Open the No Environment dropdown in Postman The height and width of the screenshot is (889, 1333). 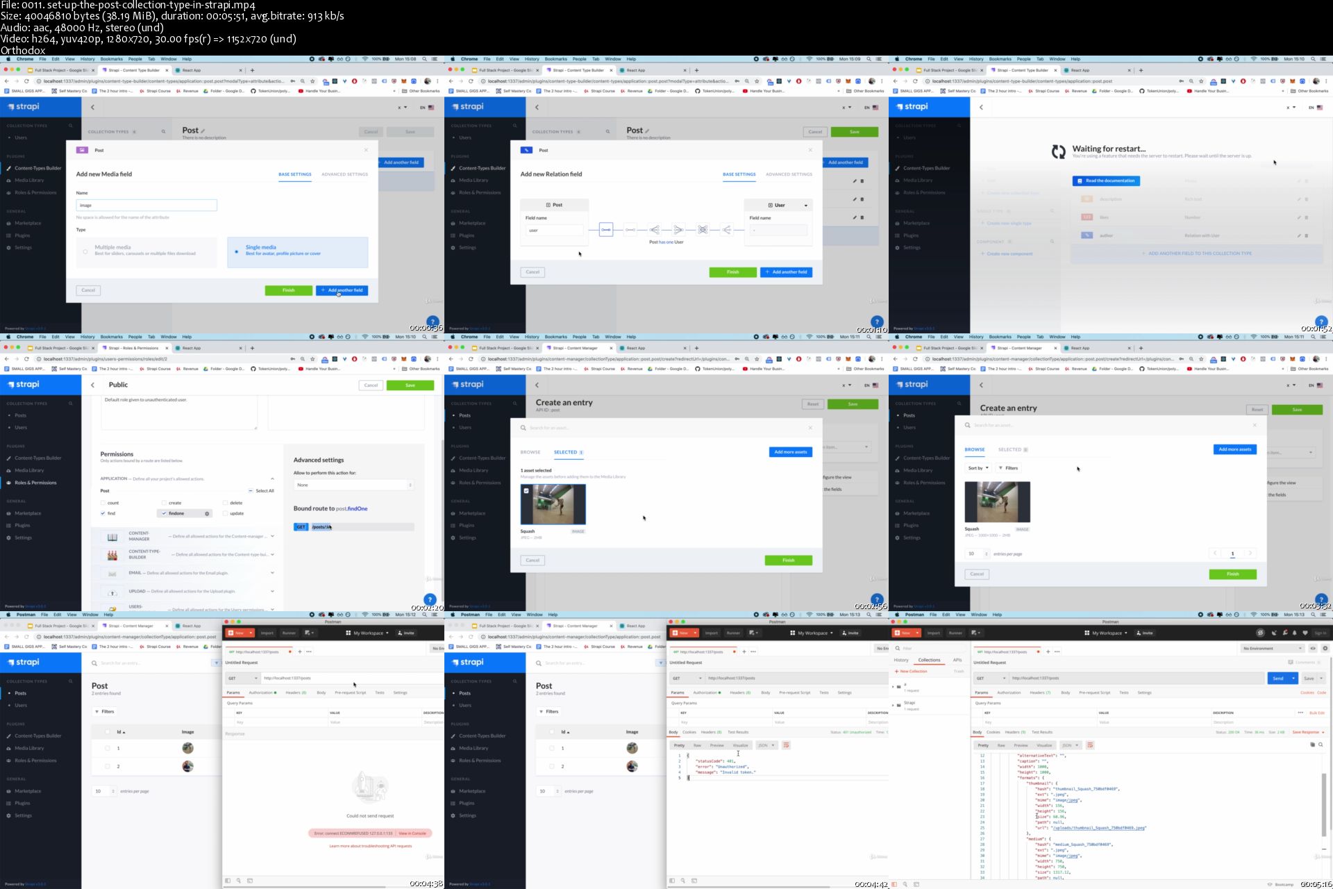click(x=1272, y=648)
